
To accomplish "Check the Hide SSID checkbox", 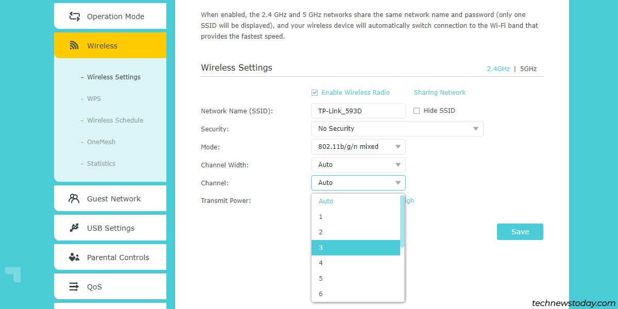I will point(417,111).
